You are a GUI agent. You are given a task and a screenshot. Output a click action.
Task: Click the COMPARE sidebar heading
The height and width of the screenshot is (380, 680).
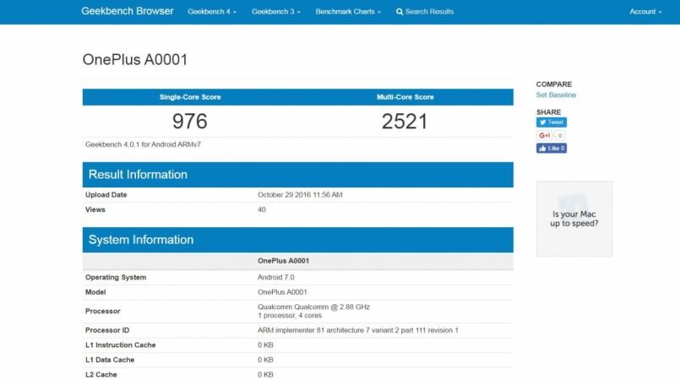(x=554, y=84)
